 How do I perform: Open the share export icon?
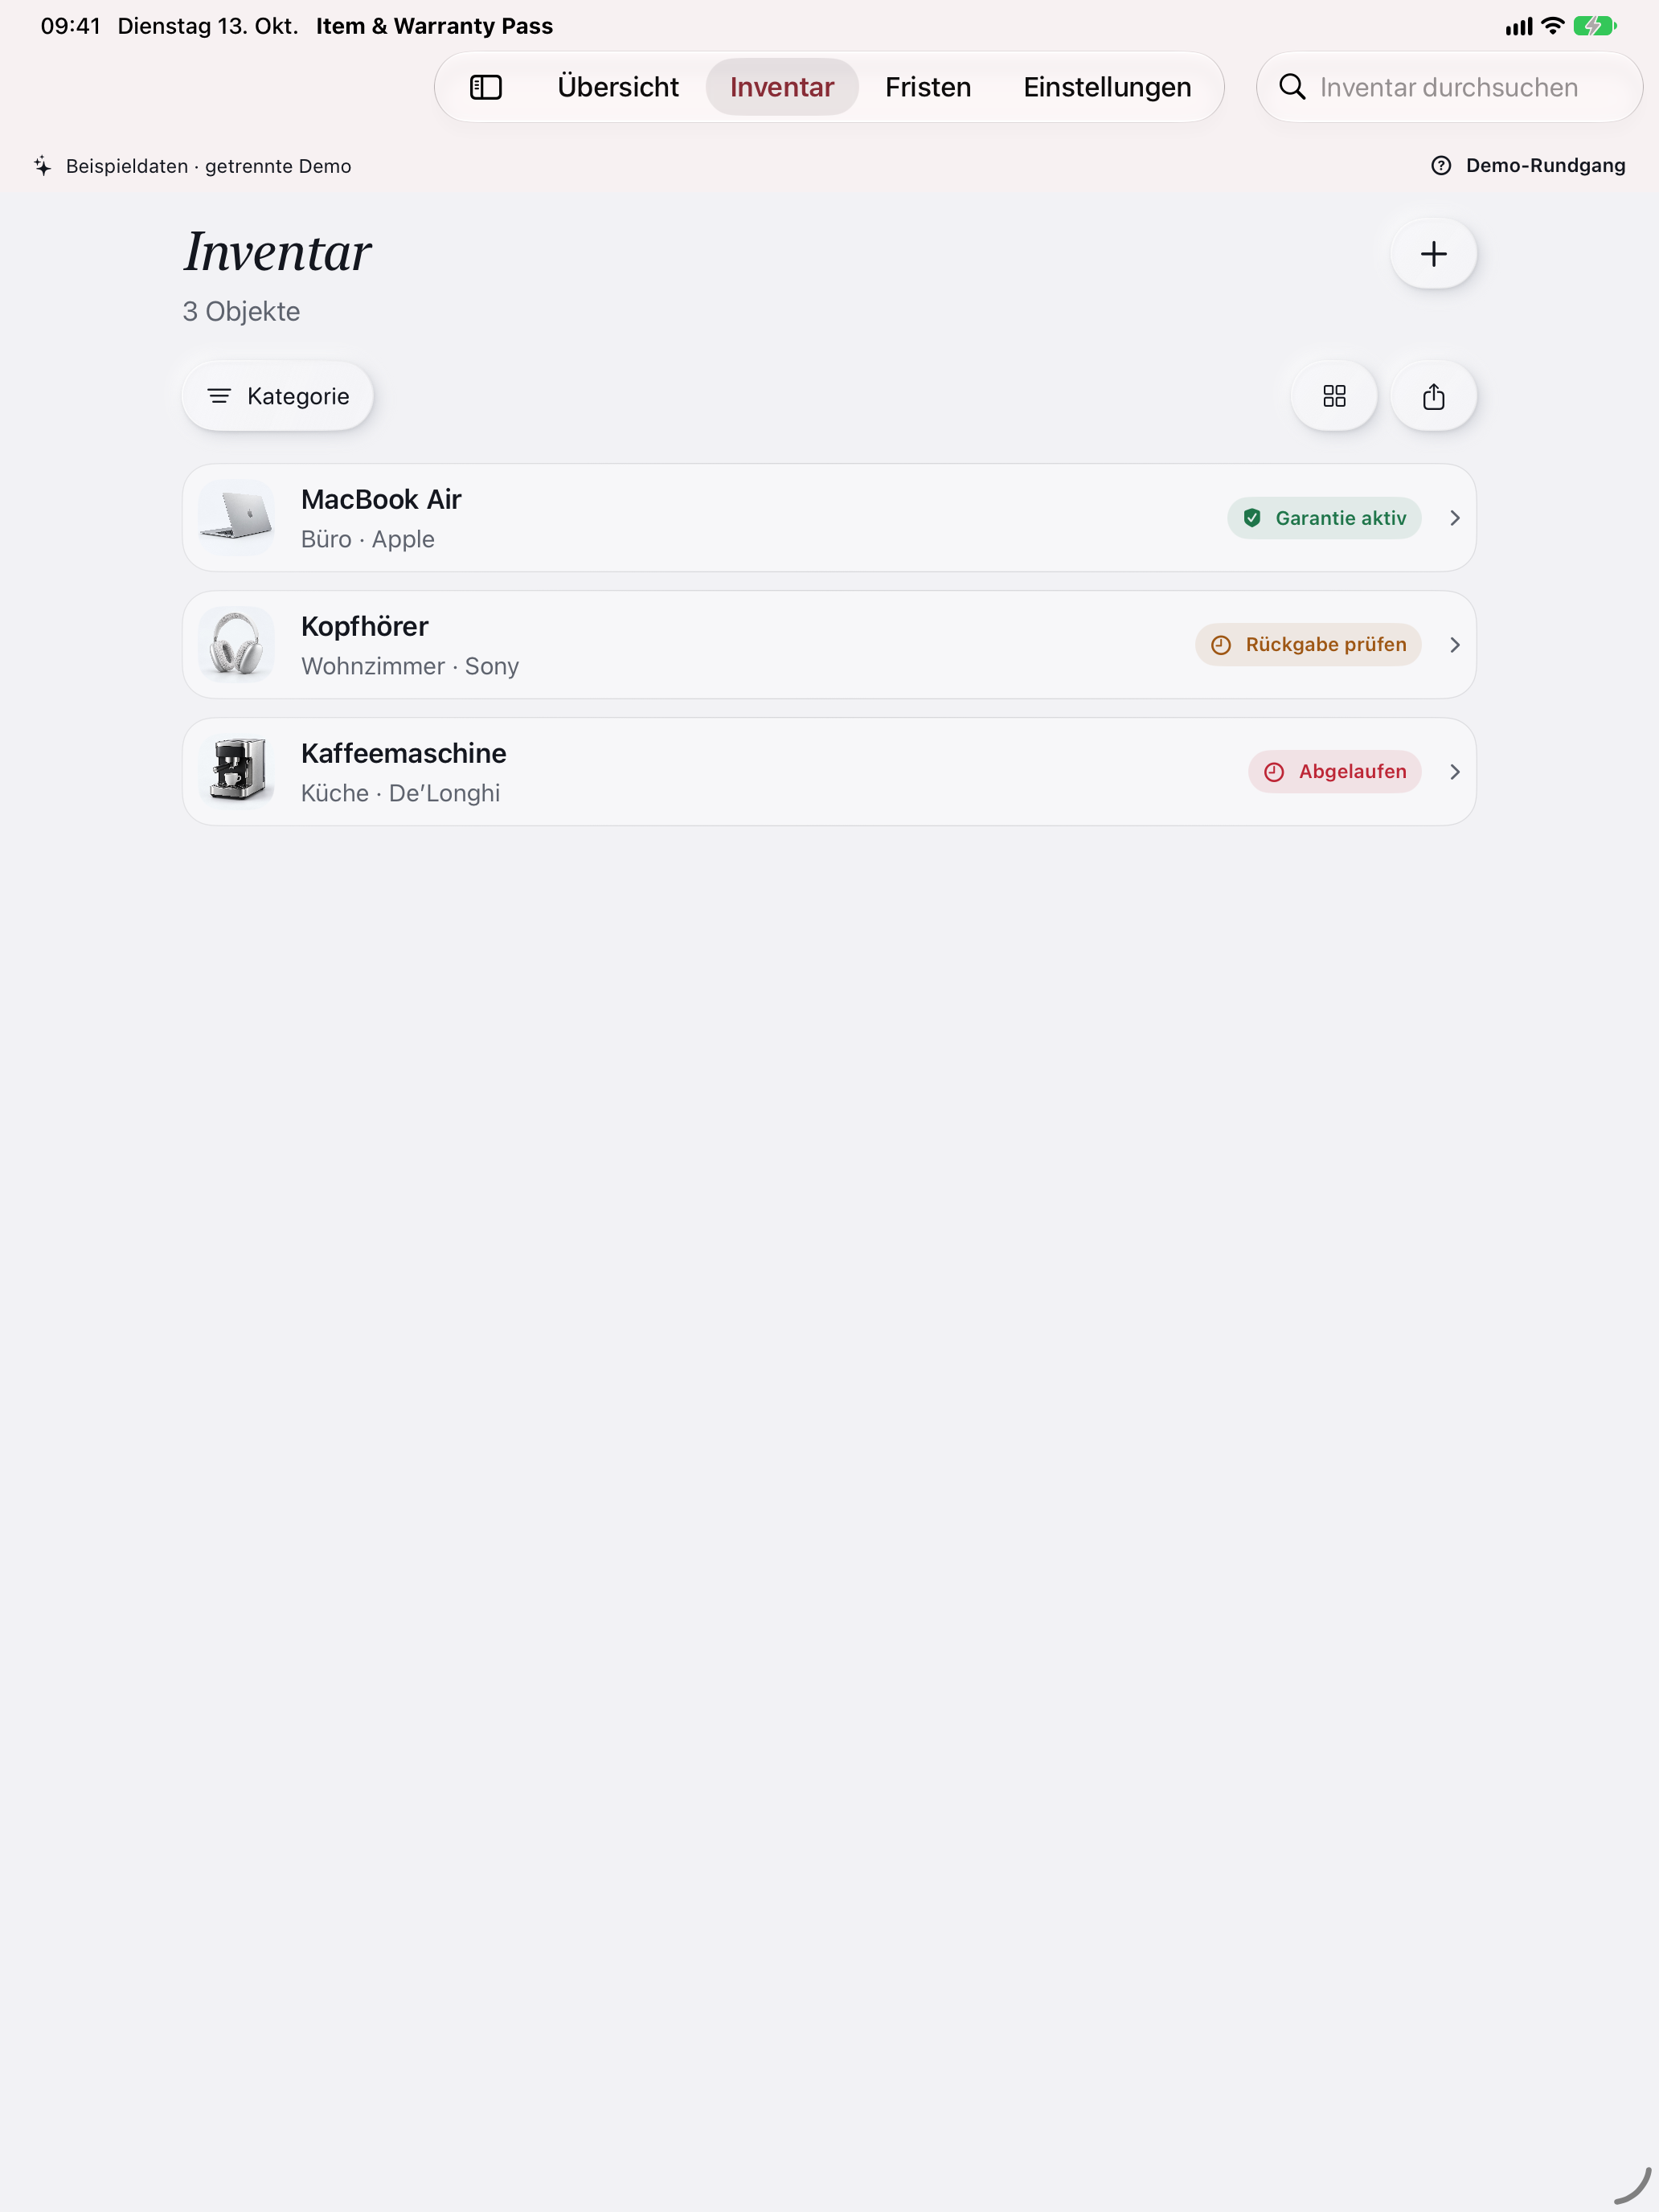[1433, 396]
